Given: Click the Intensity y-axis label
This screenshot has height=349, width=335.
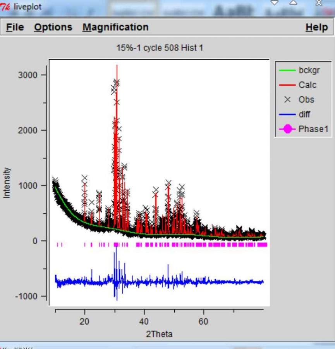Looking at the screenshot, I should (x=7, y=183).
